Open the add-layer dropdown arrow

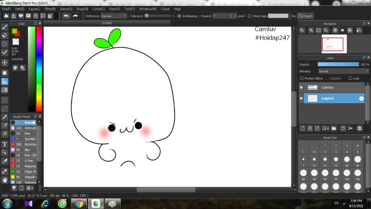(x=328, y=128)
